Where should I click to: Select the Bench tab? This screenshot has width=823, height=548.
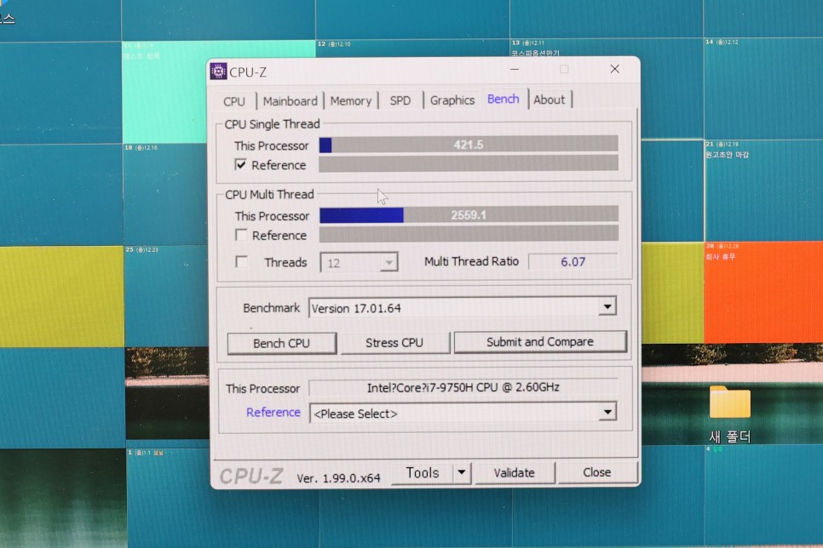pyautogui.click(x=504, y=99)
